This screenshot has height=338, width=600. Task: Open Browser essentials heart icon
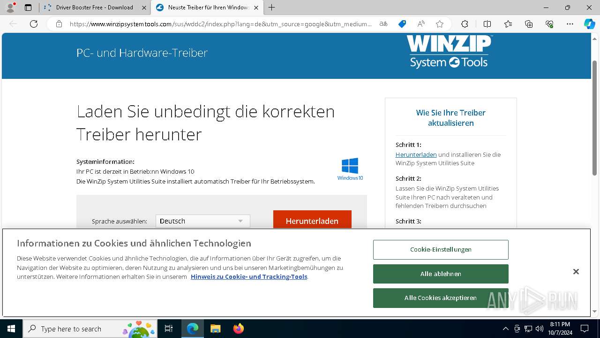[549, 24]
